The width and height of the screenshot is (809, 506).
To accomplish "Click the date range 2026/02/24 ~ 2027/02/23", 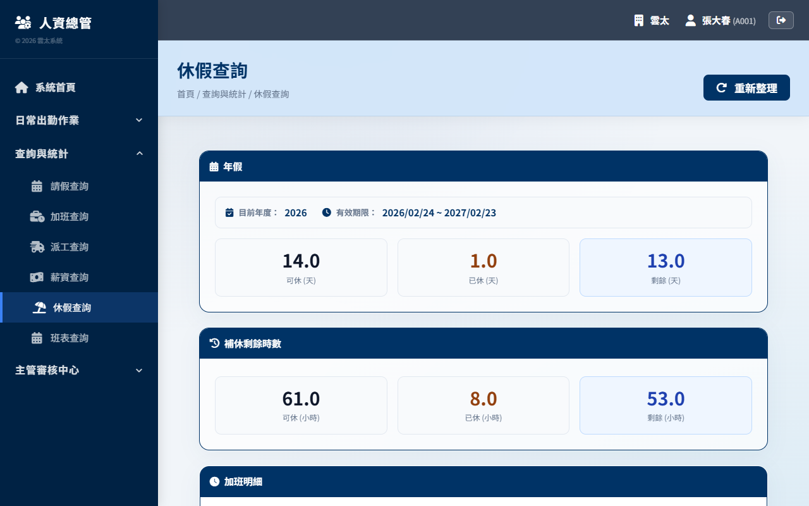I will tap(439, 213).
